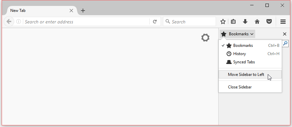Viewport: 292px width, 127px height.
Task: Click the gear icon on New Tab page
Action: (205, 38)
